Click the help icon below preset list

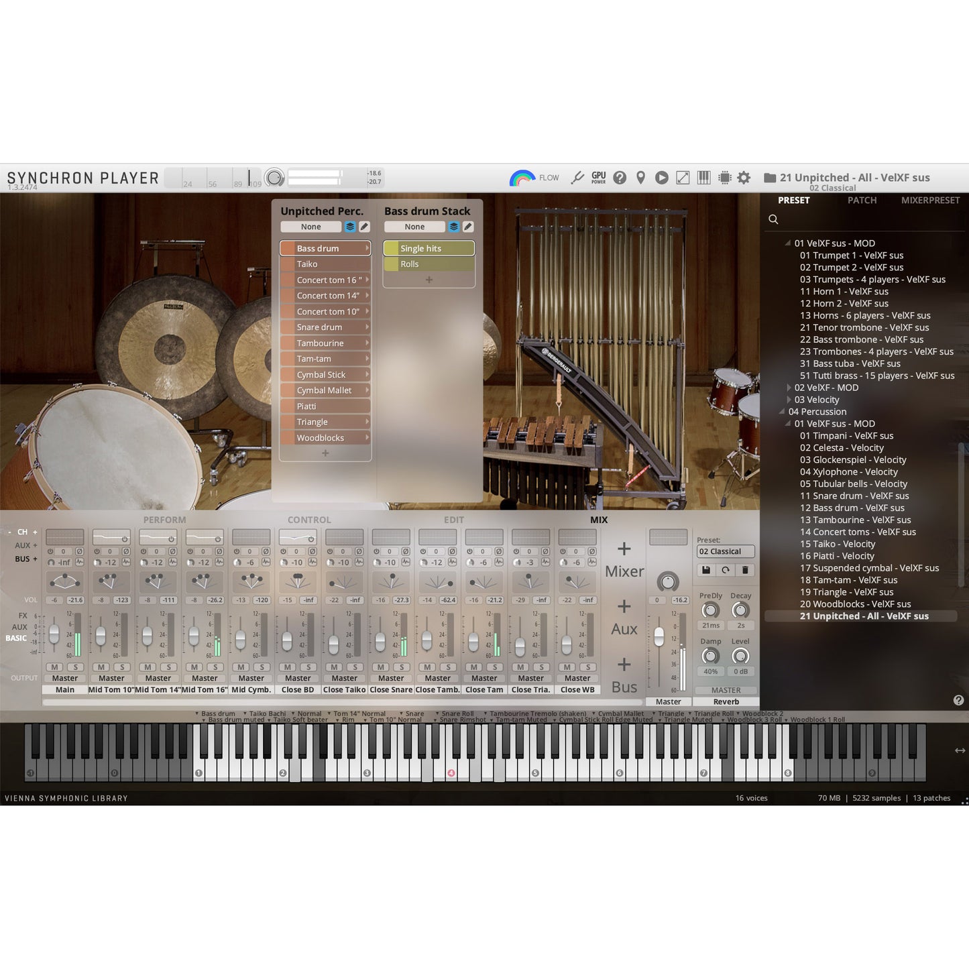pyautogui.click(x=958, y=700)
